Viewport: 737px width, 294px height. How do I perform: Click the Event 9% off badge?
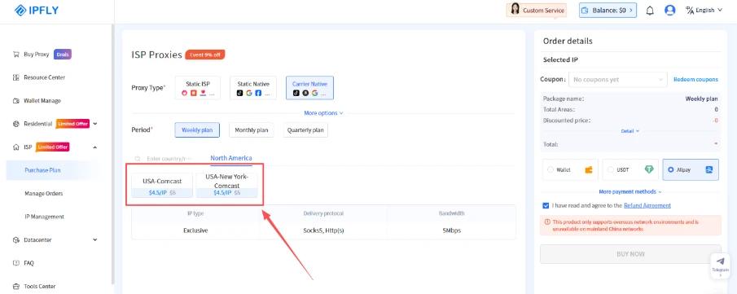coord(205,55)
